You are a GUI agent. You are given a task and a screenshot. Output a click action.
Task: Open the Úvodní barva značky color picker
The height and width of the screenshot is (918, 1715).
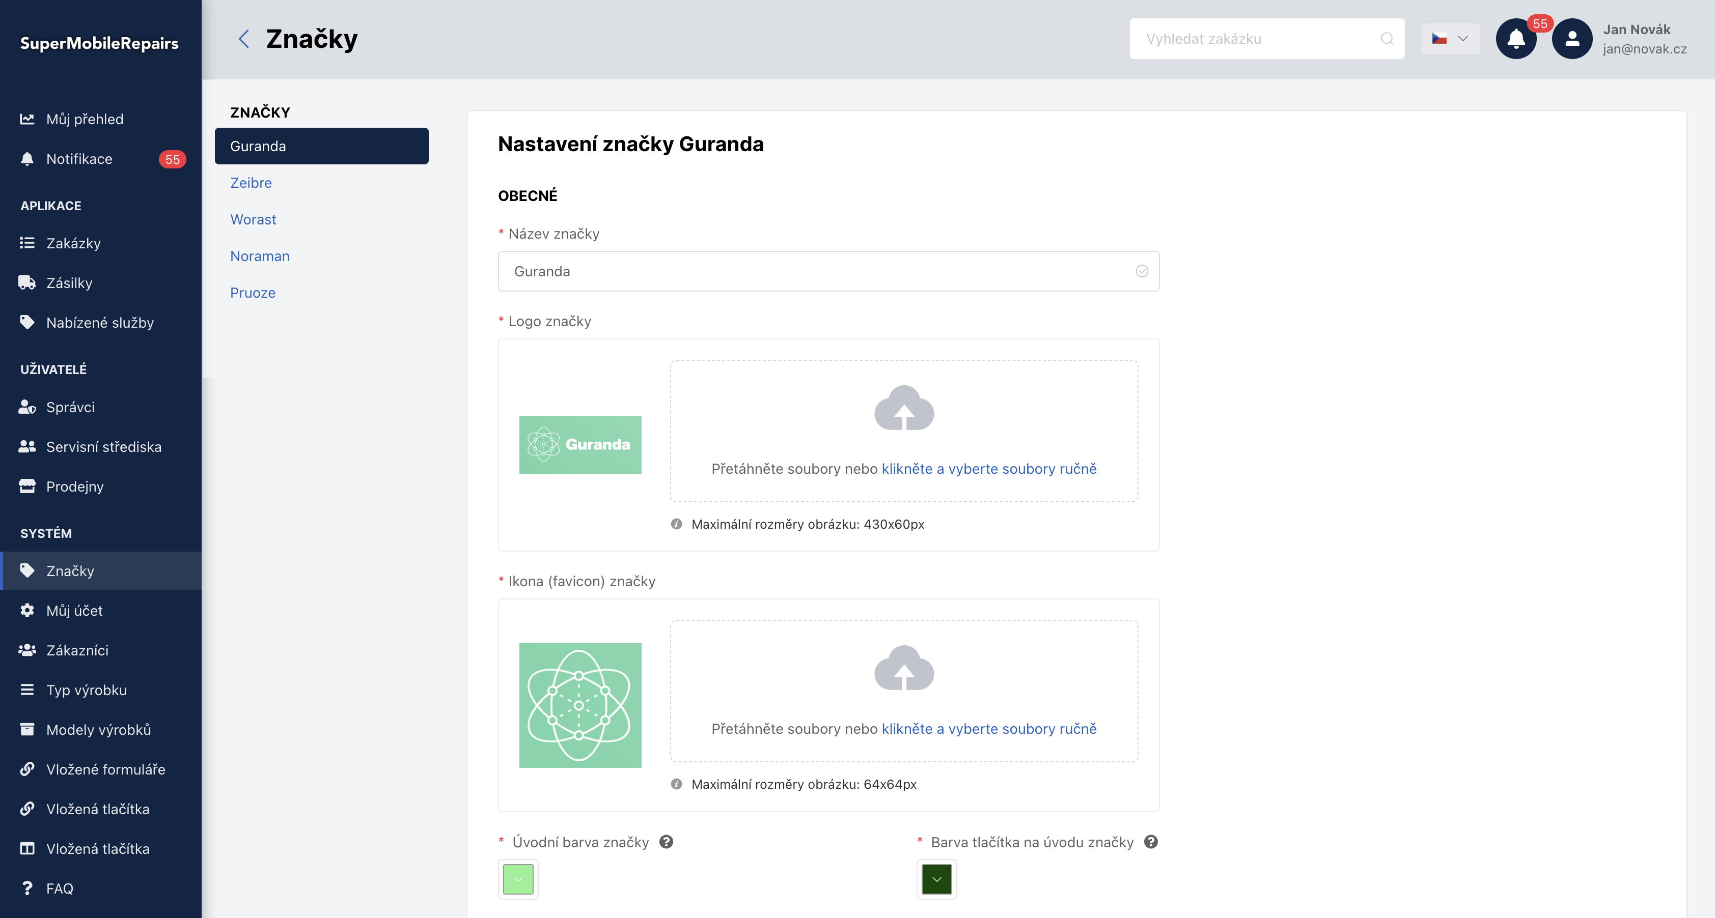[x=518, y=879]
